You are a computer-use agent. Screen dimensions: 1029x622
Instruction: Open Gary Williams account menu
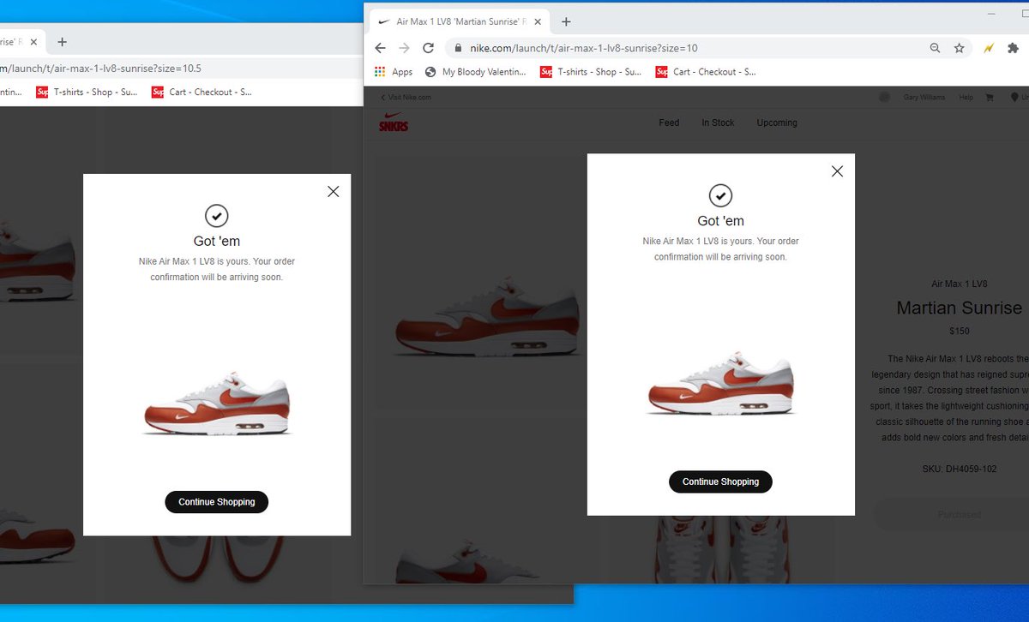click(x=924, y=98)
